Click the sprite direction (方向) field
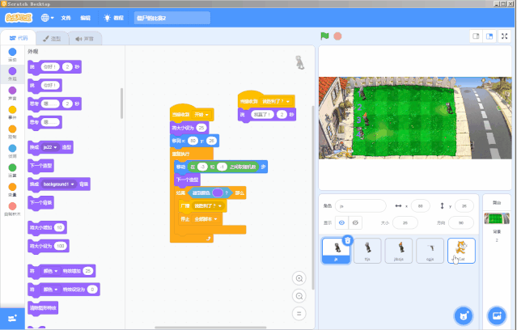Image resolution: width=517 pixels, height=330 pixels. 461,223
